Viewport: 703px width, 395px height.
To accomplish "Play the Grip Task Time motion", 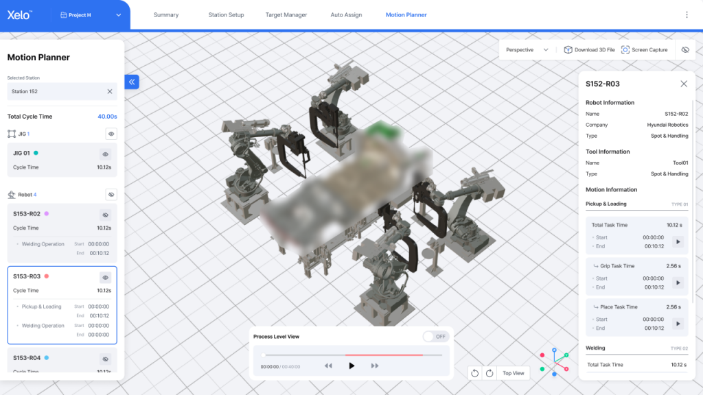I will coord(678,283).
